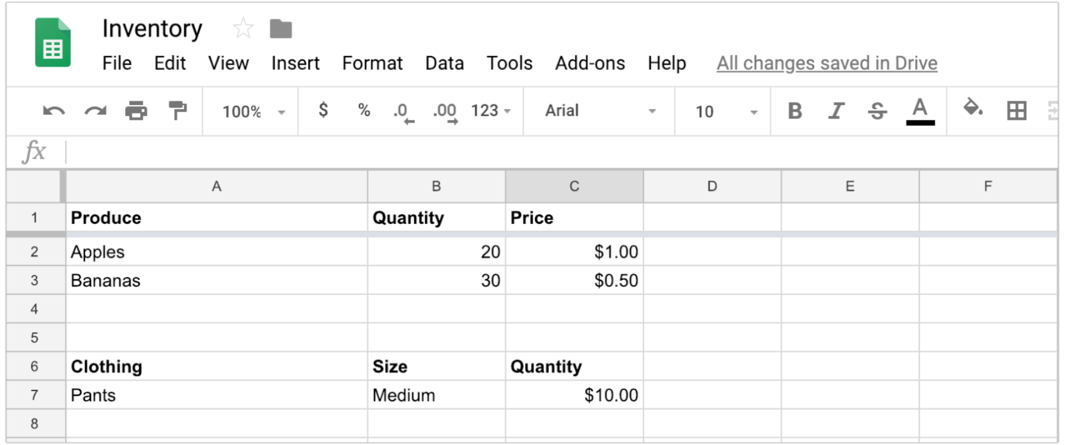Click 'All changes saved in Drive' link
1065x445 pixels.
click(827, 63)
